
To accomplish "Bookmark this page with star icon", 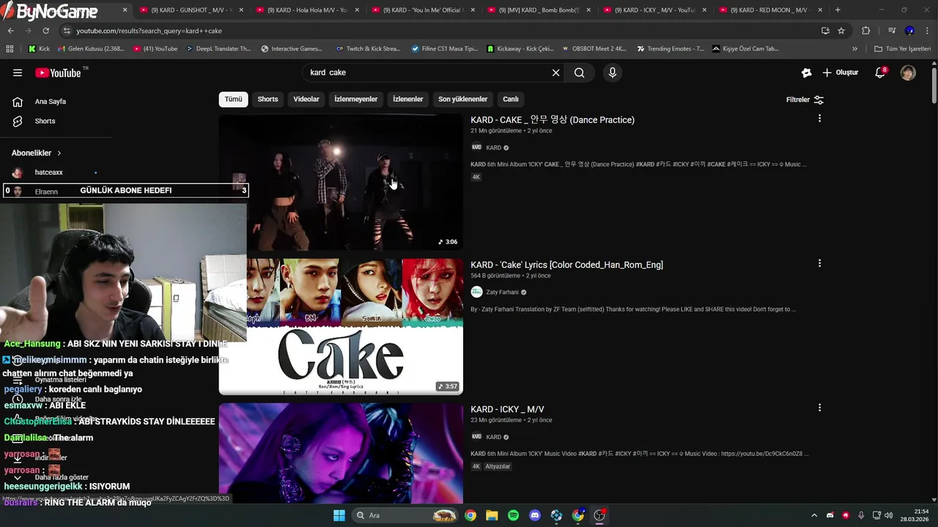I will [x=841, y=31].
